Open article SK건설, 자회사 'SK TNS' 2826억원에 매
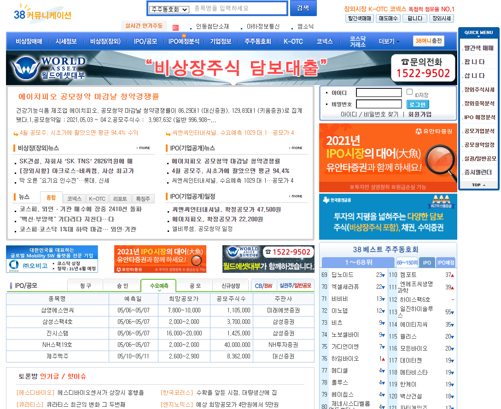 pos(76,161)
